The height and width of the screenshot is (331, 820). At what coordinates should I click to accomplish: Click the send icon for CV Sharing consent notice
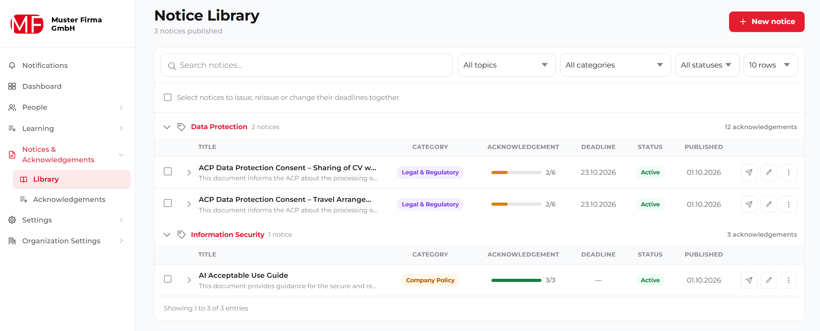tap(749, 172)
